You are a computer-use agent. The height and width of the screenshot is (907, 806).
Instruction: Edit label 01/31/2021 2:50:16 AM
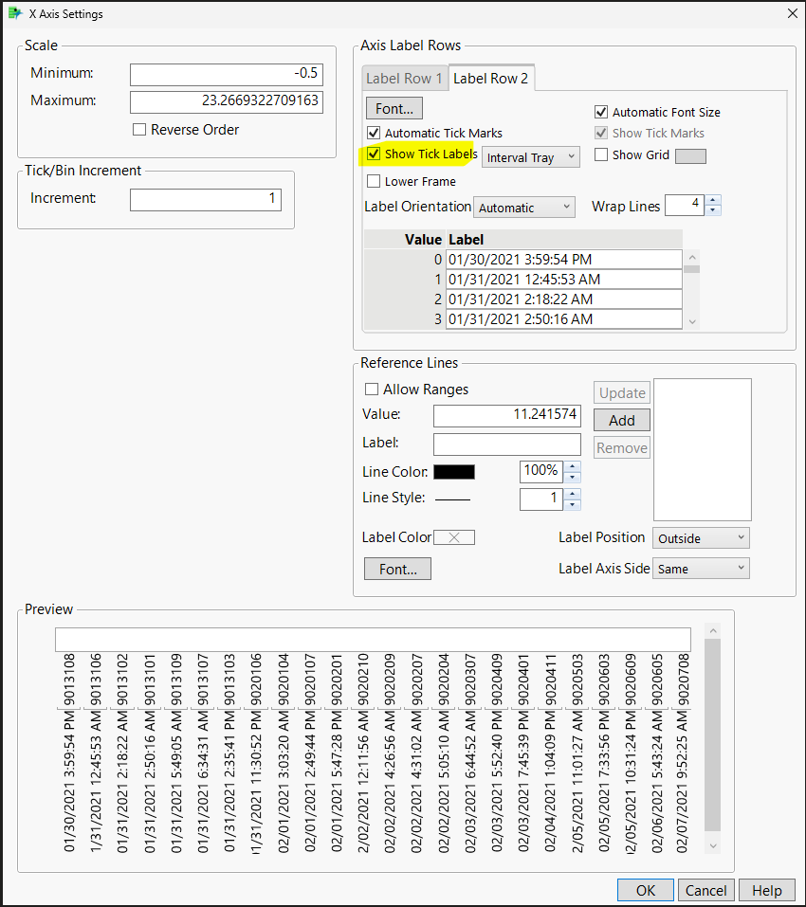563,318
